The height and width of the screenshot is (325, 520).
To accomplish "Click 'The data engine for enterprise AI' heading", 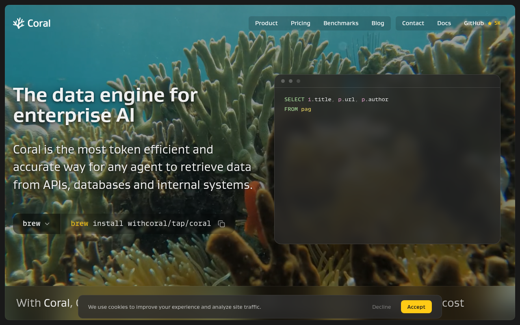I will tap(106, 105).
